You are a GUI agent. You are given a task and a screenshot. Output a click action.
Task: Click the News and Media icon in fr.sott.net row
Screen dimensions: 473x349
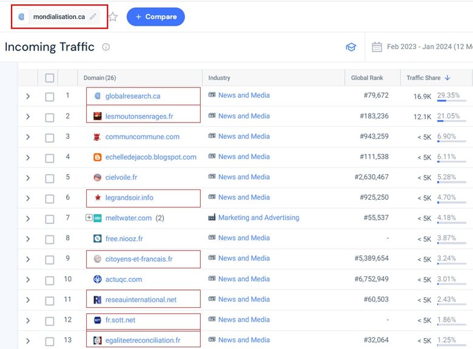(x=212, y=319)
